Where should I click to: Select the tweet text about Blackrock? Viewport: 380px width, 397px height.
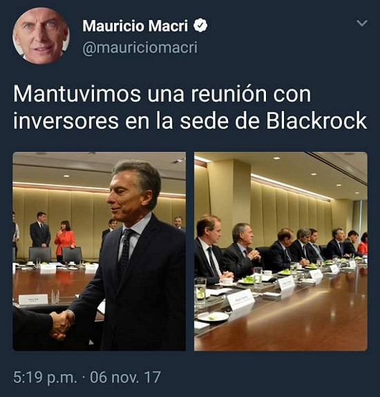[x=190, y=107]
